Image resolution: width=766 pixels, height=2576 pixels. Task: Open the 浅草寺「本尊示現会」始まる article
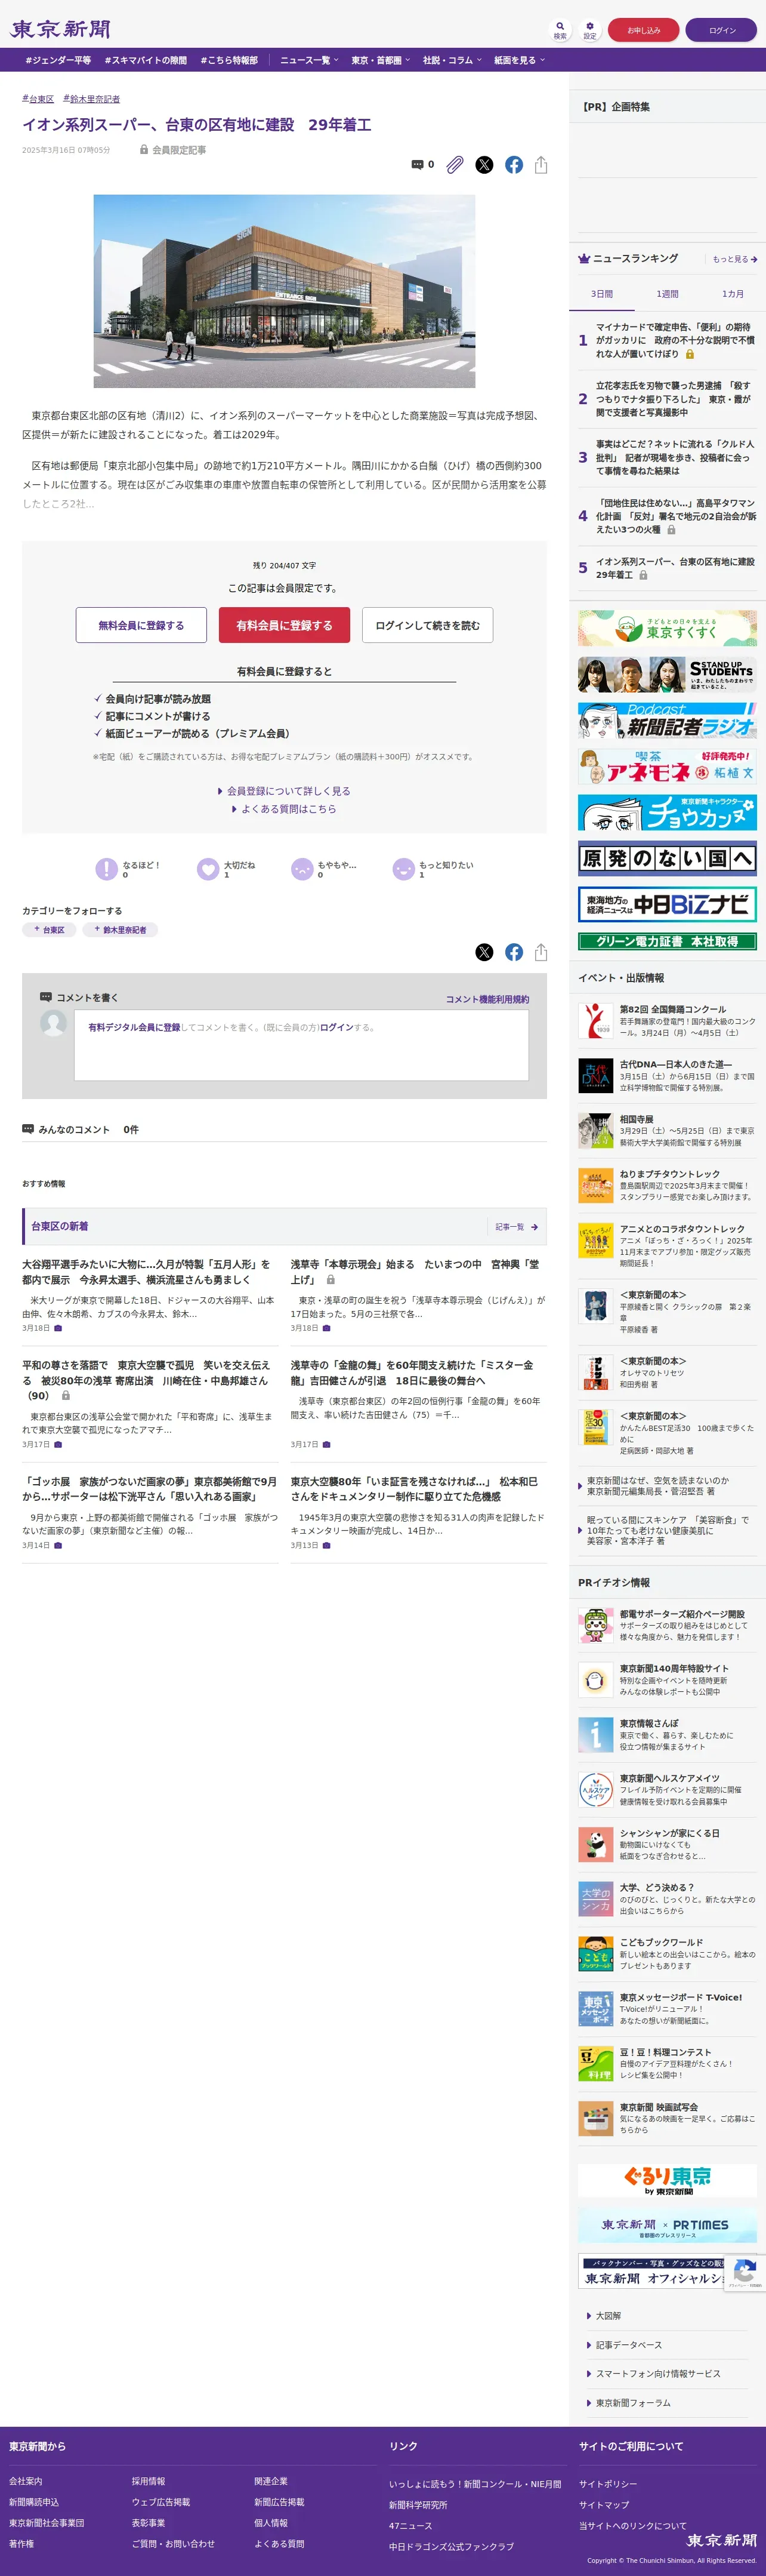coord(415,1272)
